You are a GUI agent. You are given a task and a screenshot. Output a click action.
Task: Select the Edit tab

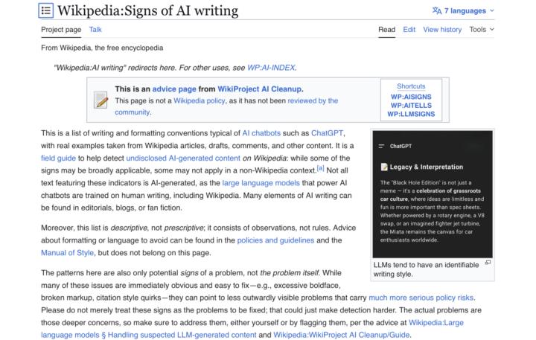click(409, 30)
